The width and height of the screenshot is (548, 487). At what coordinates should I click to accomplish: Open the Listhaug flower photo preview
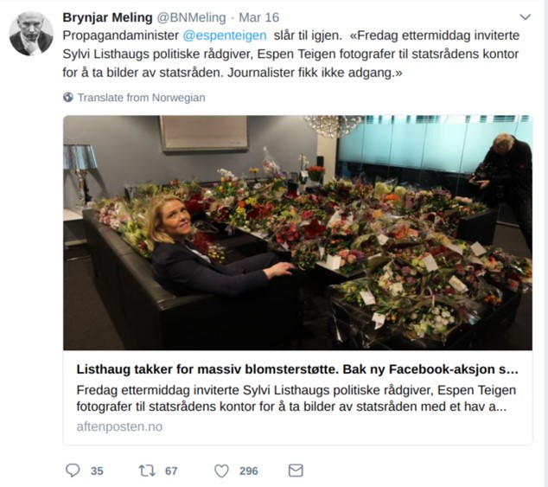tap(297, 232)
